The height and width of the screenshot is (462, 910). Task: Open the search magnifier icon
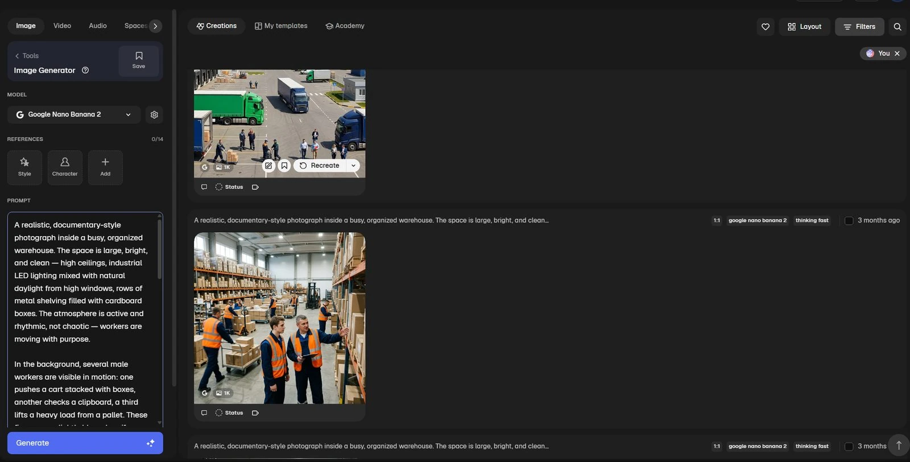[x=897, y=27]
